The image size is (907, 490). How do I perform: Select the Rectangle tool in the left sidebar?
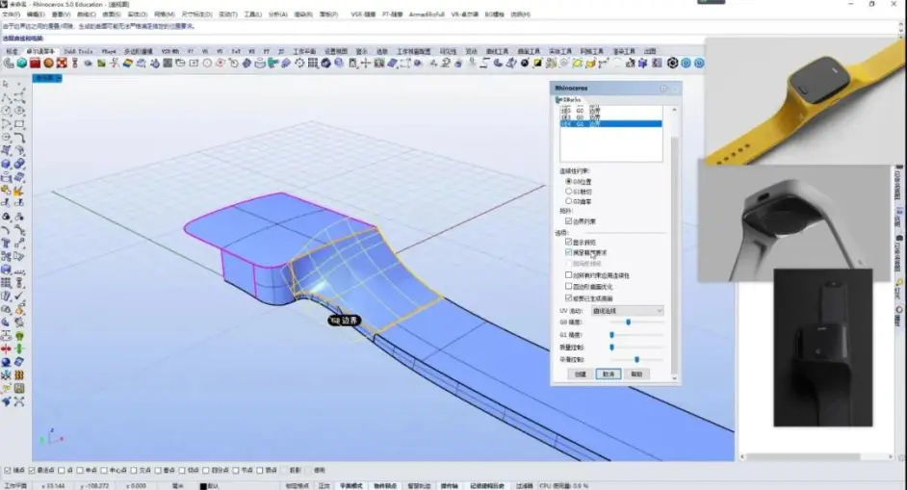click(19, 124)
